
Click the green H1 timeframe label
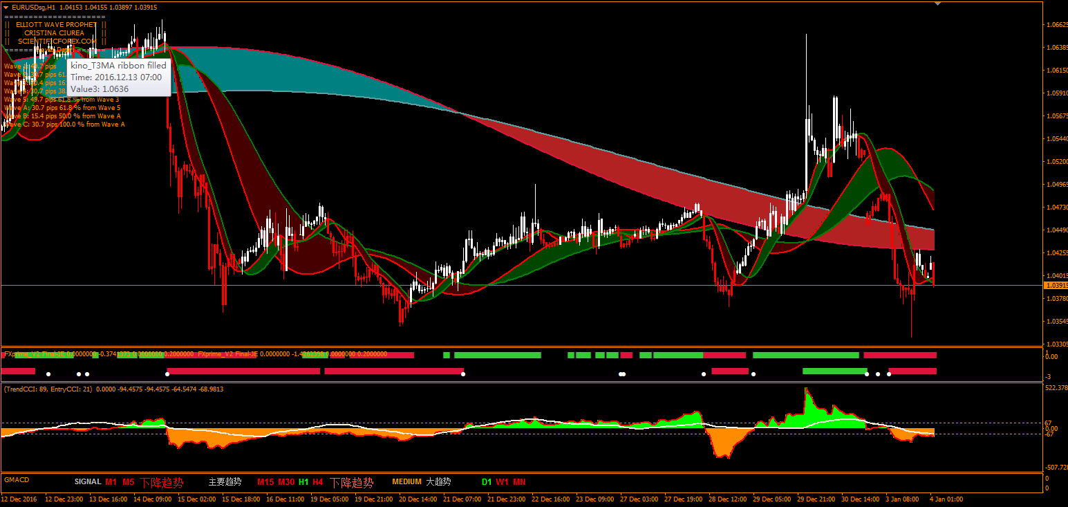click(303, 482)
